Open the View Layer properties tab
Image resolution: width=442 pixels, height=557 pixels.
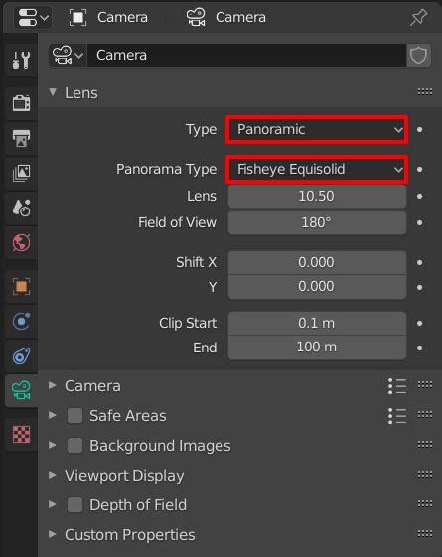click(x=21, y=173)
